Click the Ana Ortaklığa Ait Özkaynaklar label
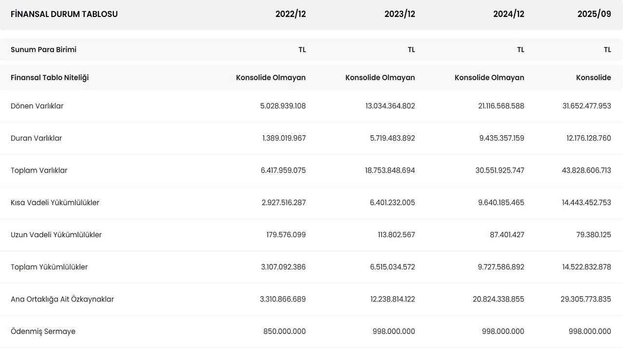The width and height of the screenshot is (623, 350). pyautogui.click(x=62, y=299)
